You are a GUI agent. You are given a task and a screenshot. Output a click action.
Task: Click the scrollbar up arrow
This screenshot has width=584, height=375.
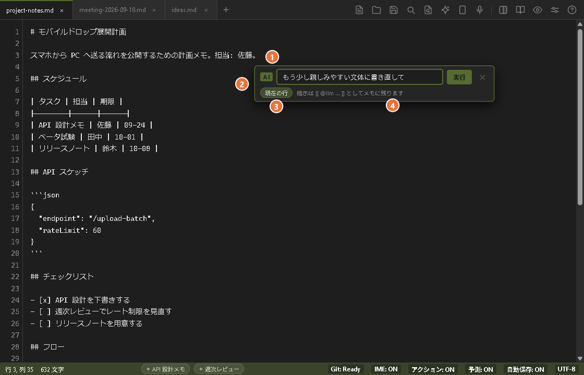[579, 24]
